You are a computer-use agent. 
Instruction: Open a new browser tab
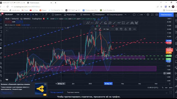tap(55, 3)
